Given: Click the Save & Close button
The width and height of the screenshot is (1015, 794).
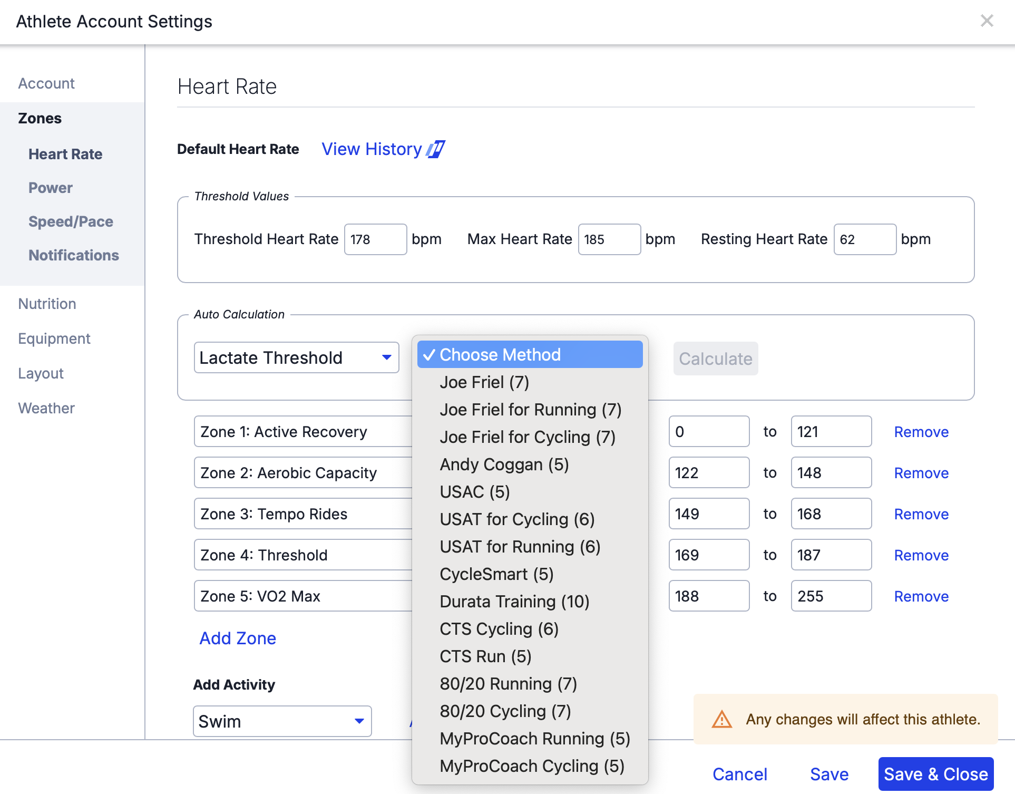Looking at the screenshot, I should pyautogui.click(x=936, y=774).
